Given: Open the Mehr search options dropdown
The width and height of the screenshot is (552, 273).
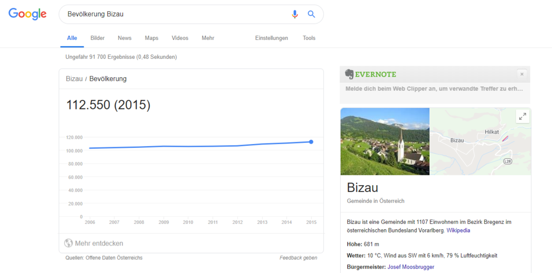Looking at the screenshot, I should pyautogui.click(x=208, y=38).
